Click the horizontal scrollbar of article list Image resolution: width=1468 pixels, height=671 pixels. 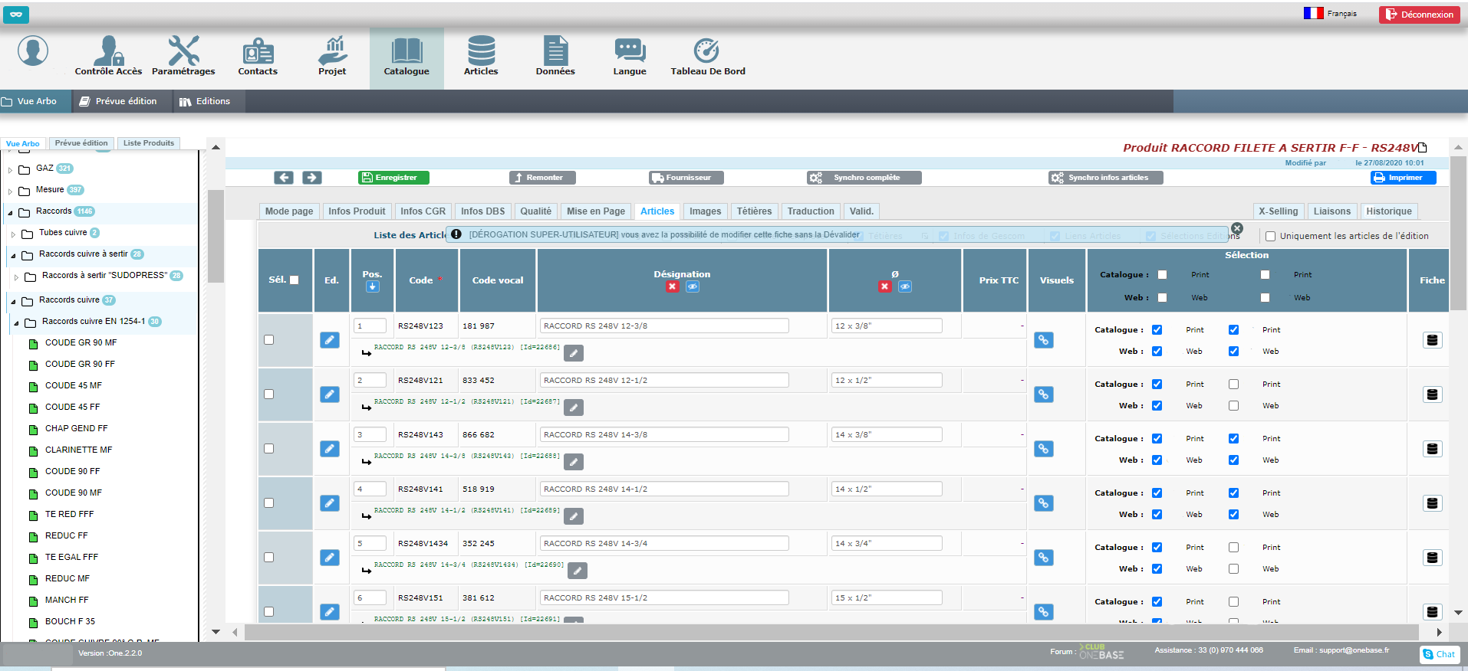tap(831, 632)
